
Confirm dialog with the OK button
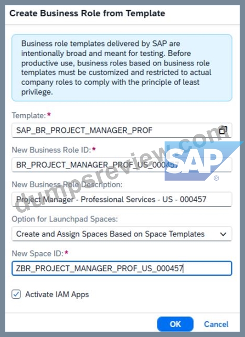(x=175, y=324)
